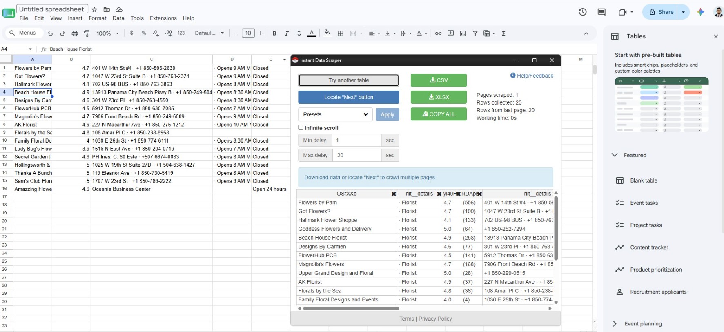Open the Name Box dropdown arrow
This screenshot has height=332, width=724.
coord(30,49)
